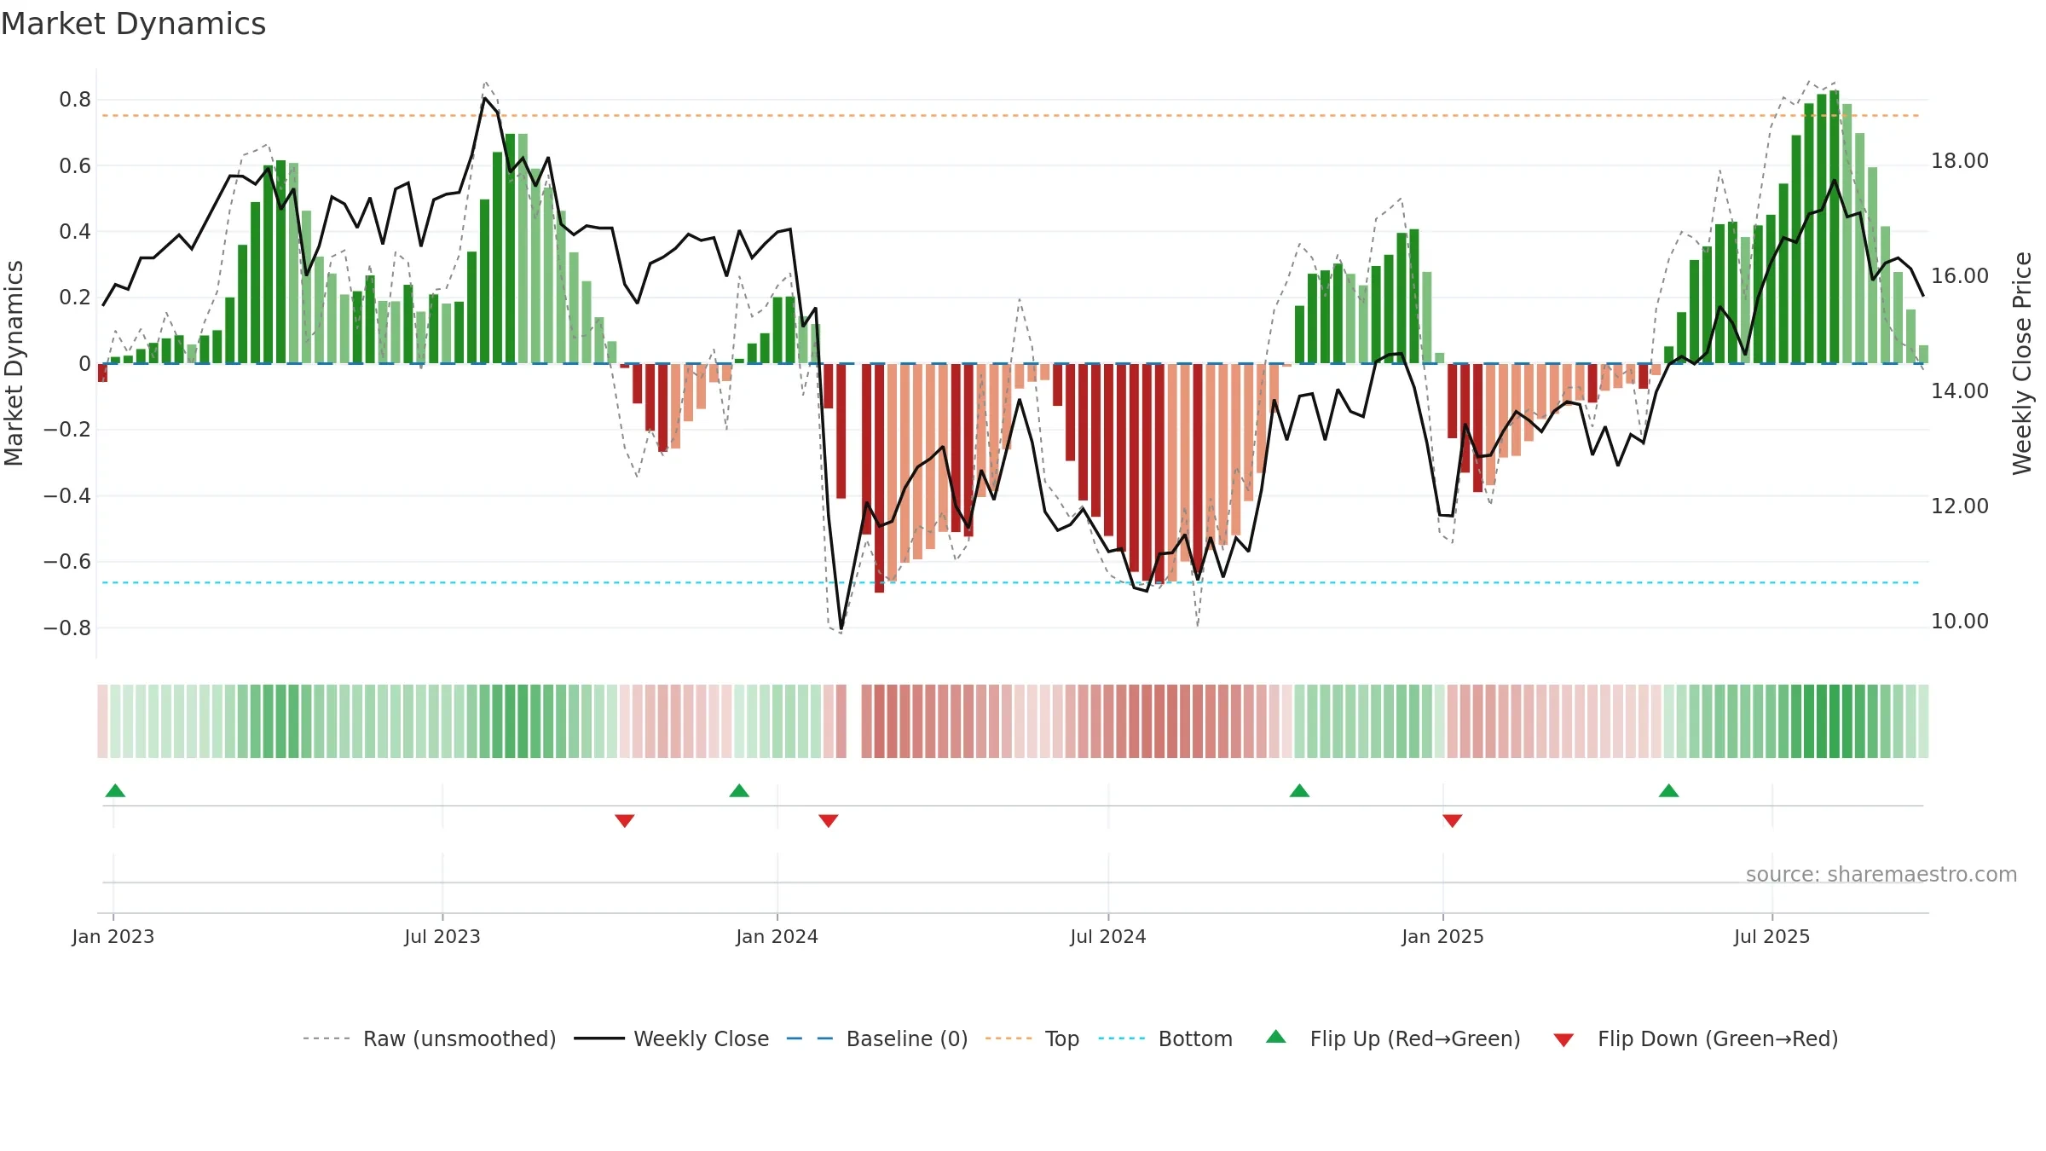Click the −0.2 left axis tick label
The width and height of the screenshot is (2046, 1151).
click(67, 430)
